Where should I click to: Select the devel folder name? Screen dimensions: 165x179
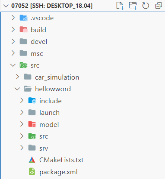[x=39, y=42]
